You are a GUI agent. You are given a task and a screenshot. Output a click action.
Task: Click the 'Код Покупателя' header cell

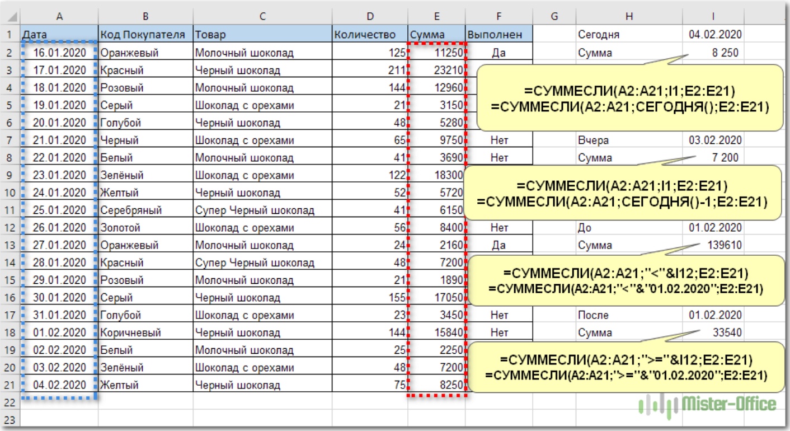[145, 35]
